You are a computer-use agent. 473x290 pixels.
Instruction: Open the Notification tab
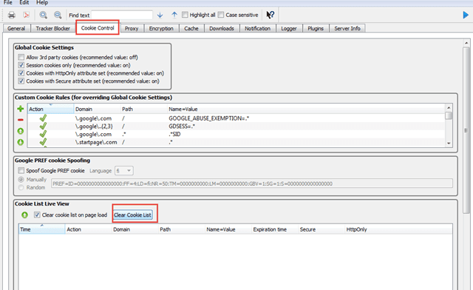coord(257,28)
